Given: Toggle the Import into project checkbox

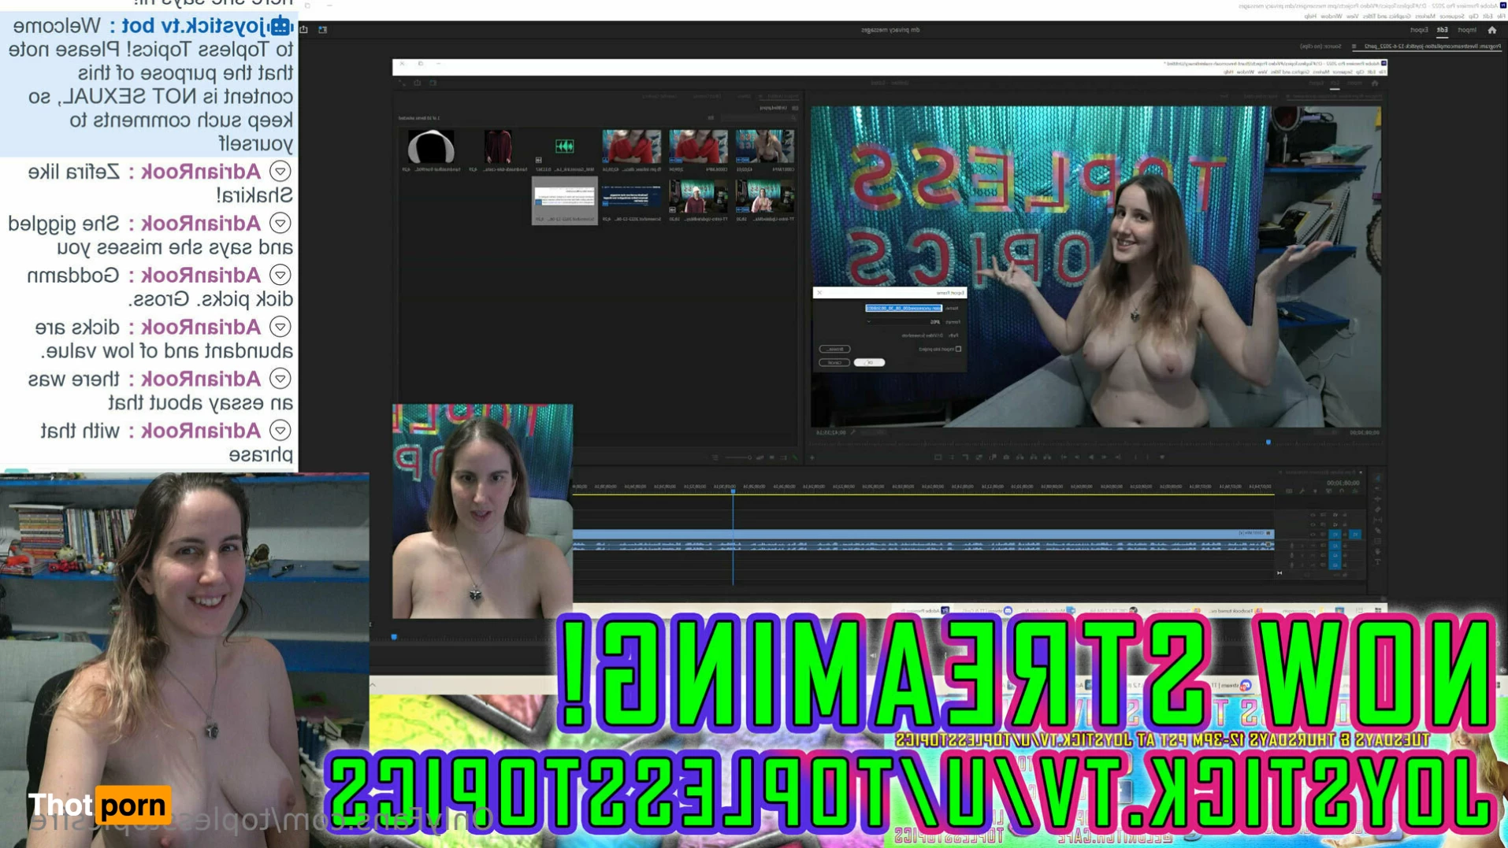Looking at the screenshot, I should tap(958, 349).
